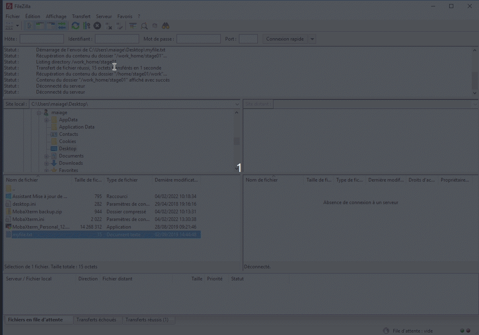The width and height of the screenshot is (479, 335).
Task: Click the Documents folder icon
Action: (x=54, y=156)
